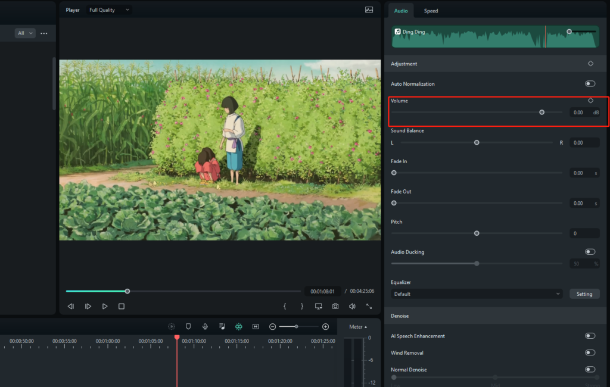This screenshot has width=610, height=387.
Task: Open the Equalizer Default preset dropdown
Action: click(x=477, y=294)
